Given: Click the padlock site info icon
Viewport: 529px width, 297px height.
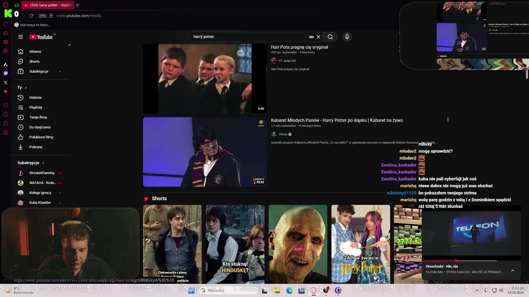Looking at the screenshot, I should pos(51,16).
